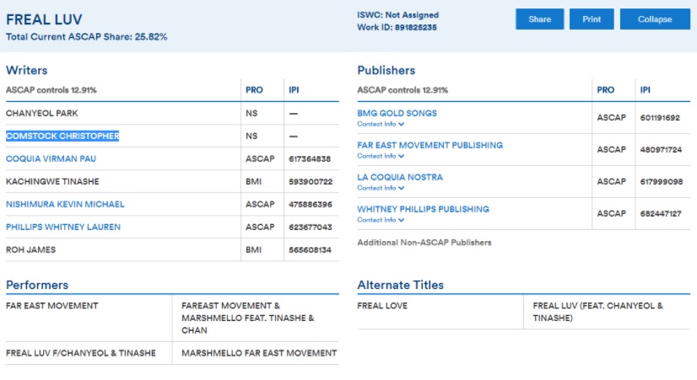
Task: Click Publishers PRO column header
Action: pos(605,90)
